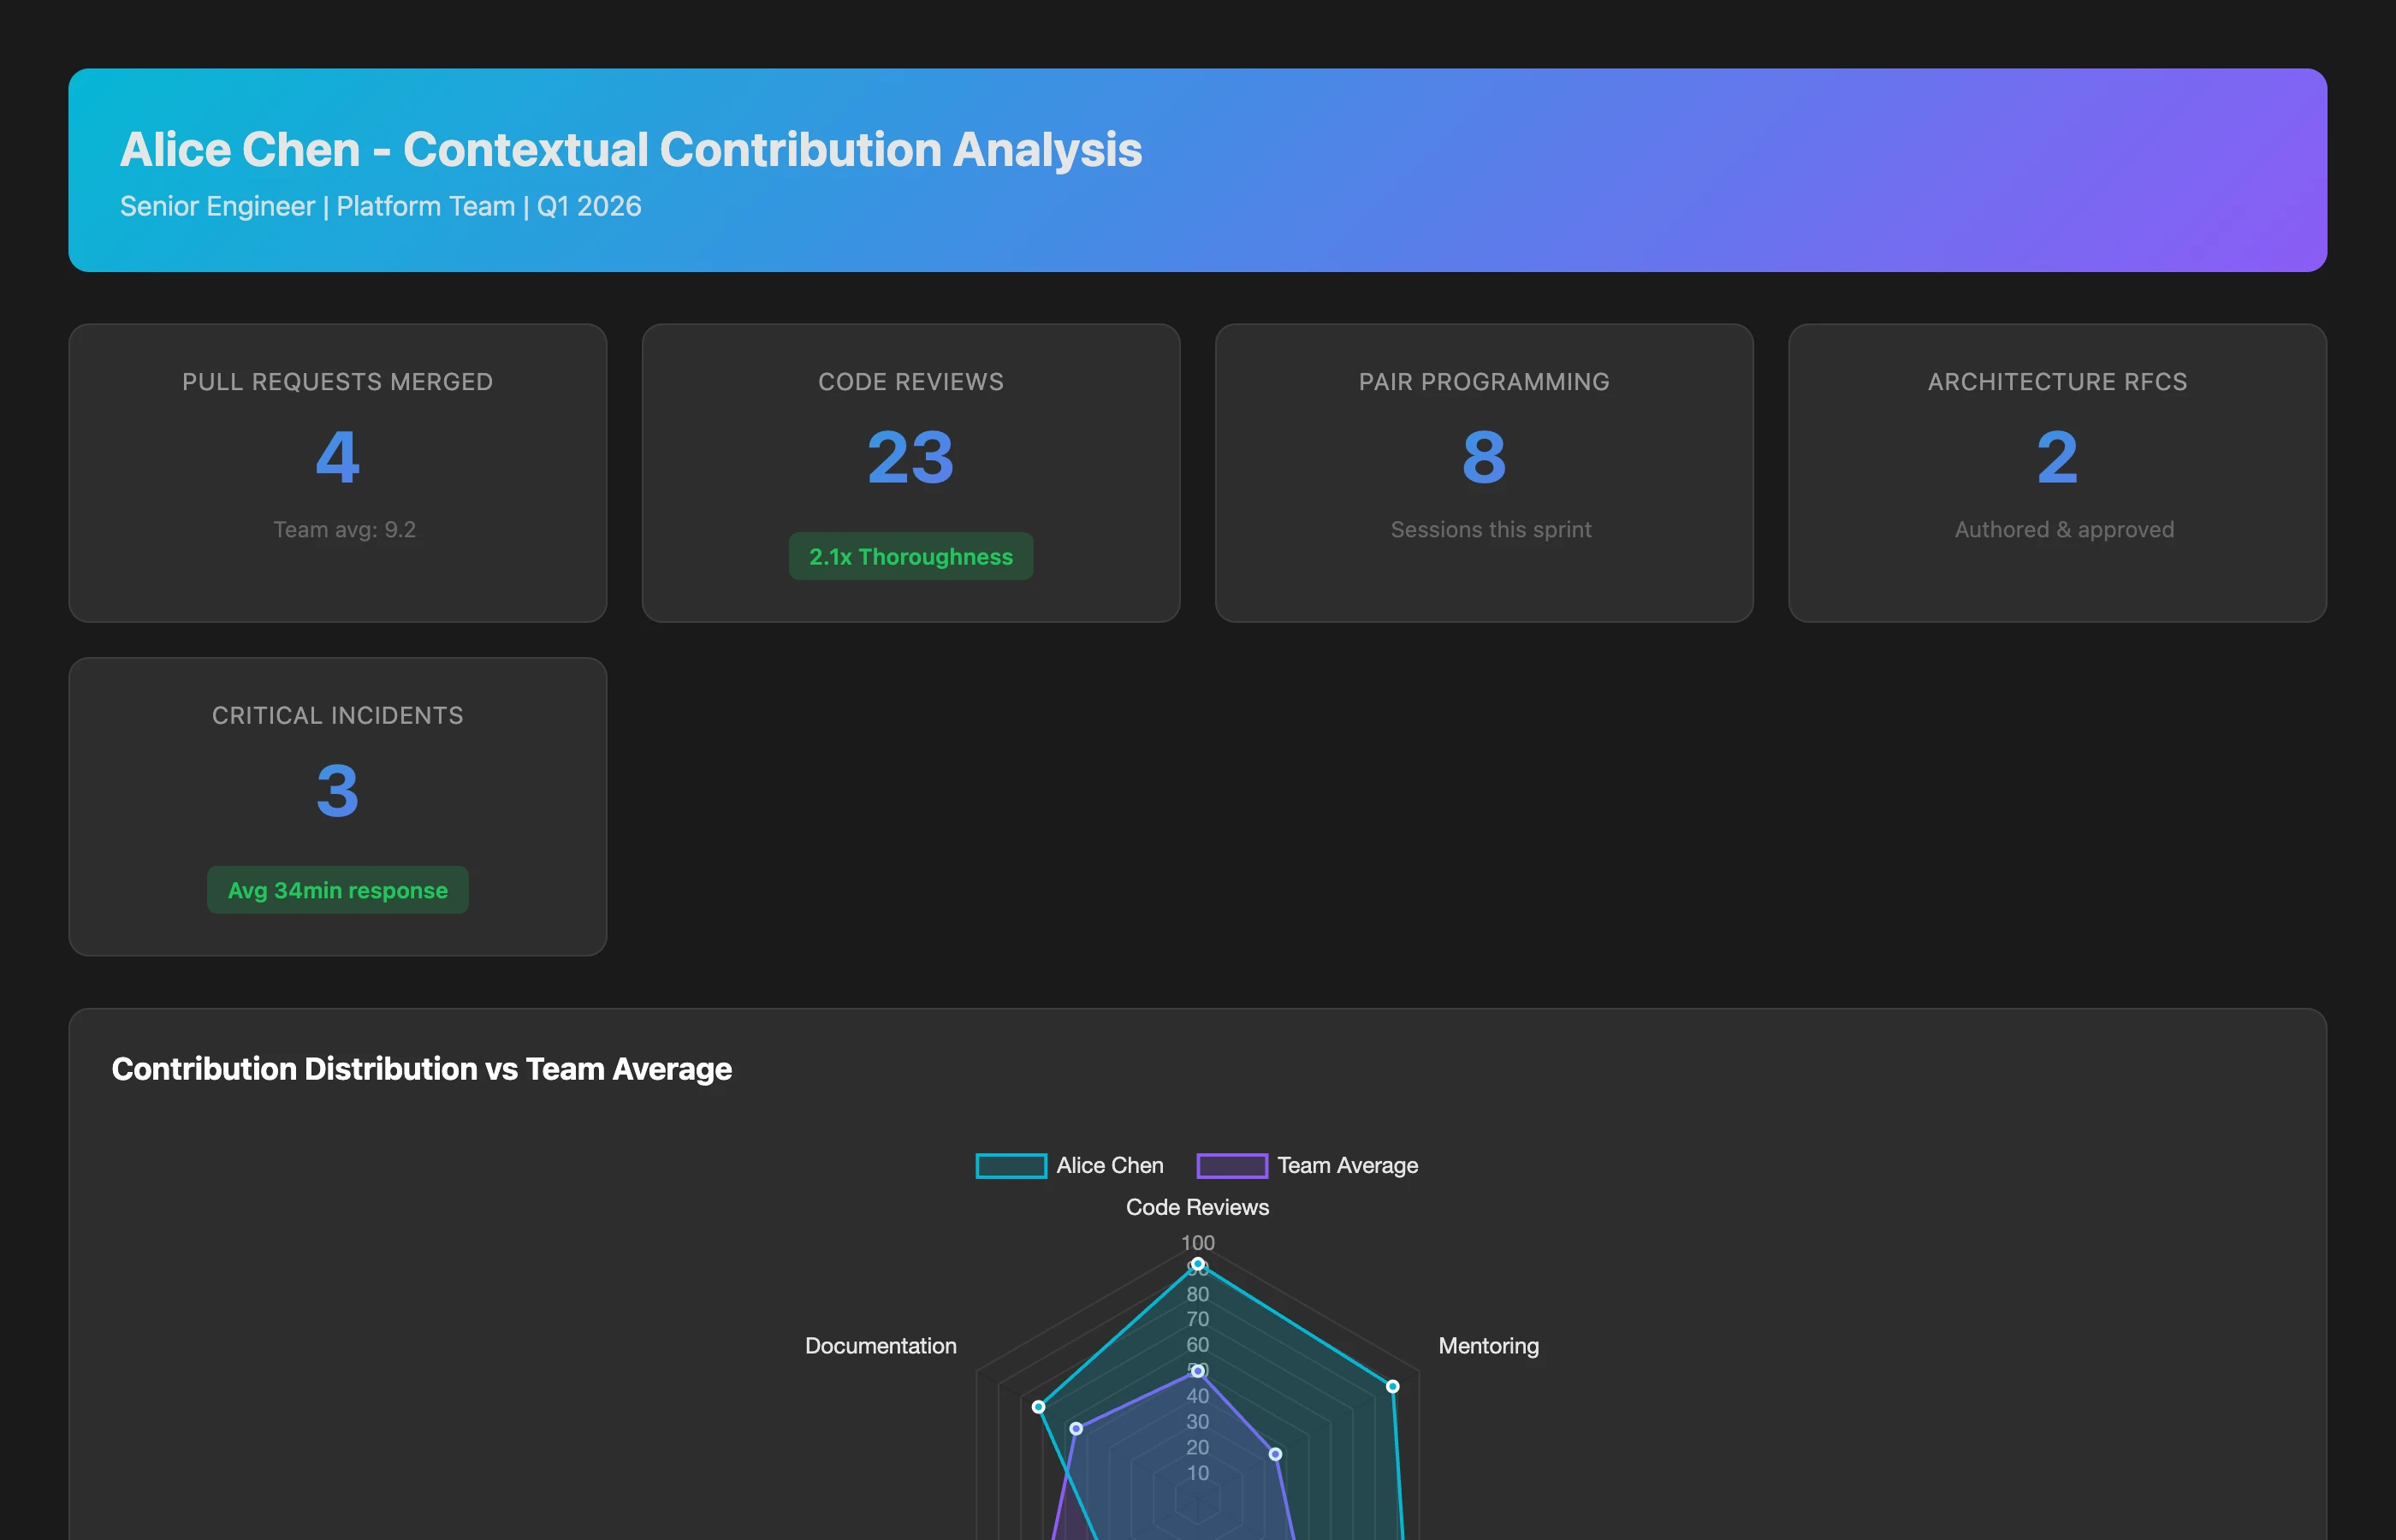Select the Pull Requests Merged value 4

[x=338, y=457]
